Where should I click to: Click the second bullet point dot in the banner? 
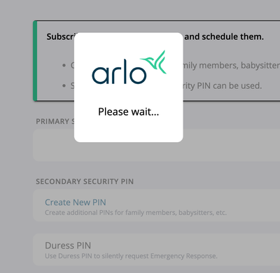point(64,85)
